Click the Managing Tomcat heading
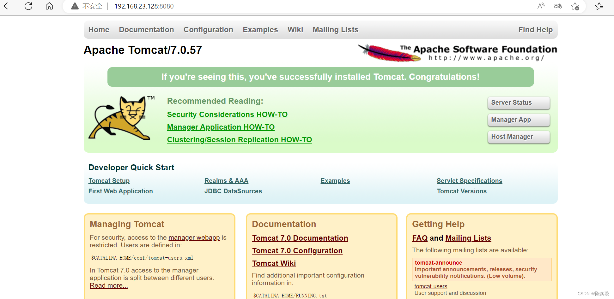 coord(127,224)
